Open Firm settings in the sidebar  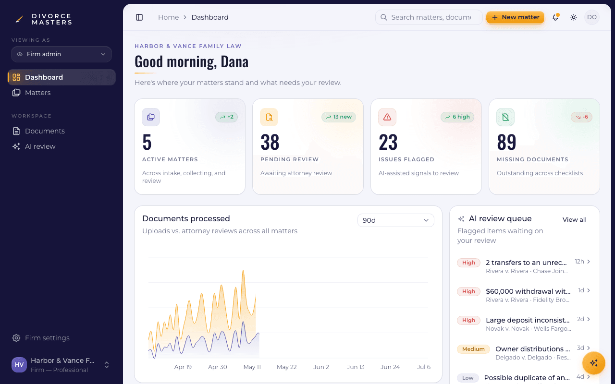tap(61, 338)
